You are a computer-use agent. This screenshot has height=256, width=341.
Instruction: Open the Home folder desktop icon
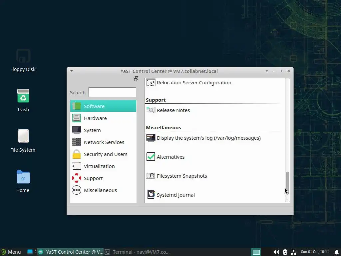23,177
